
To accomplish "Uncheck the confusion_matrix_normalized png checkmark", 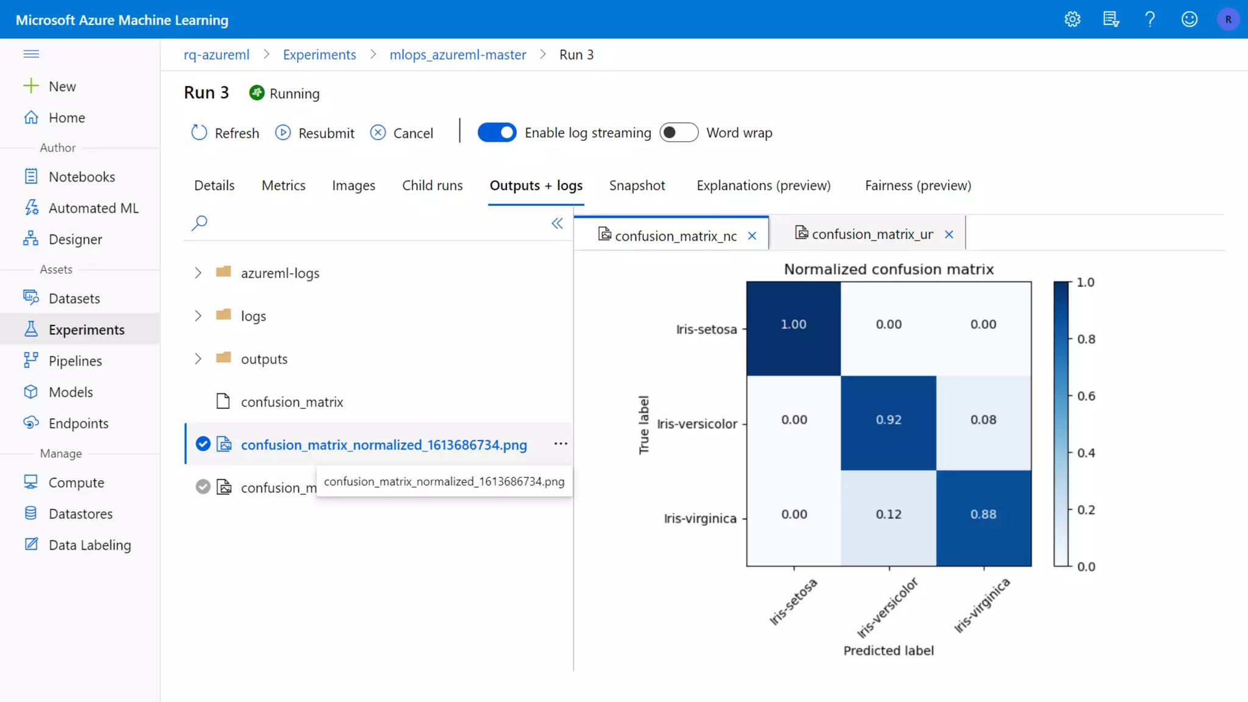I will tap(203, 444).
